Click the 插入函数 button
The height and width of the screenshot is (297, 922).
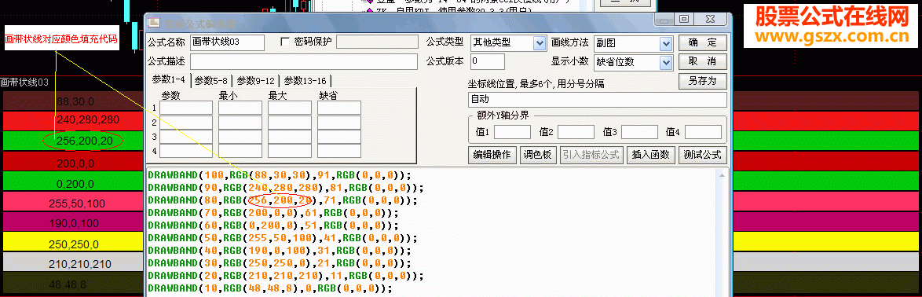[651, 156]
